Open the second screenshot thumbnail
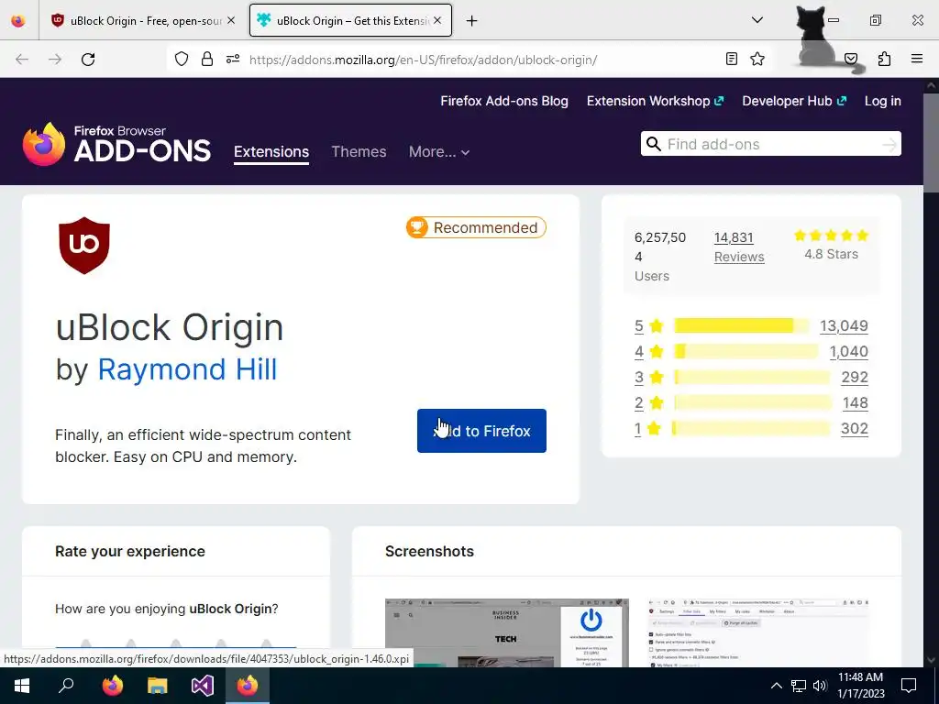Image resolution: width=939 pixels, height=704 pixels. (x=758, y=632)
